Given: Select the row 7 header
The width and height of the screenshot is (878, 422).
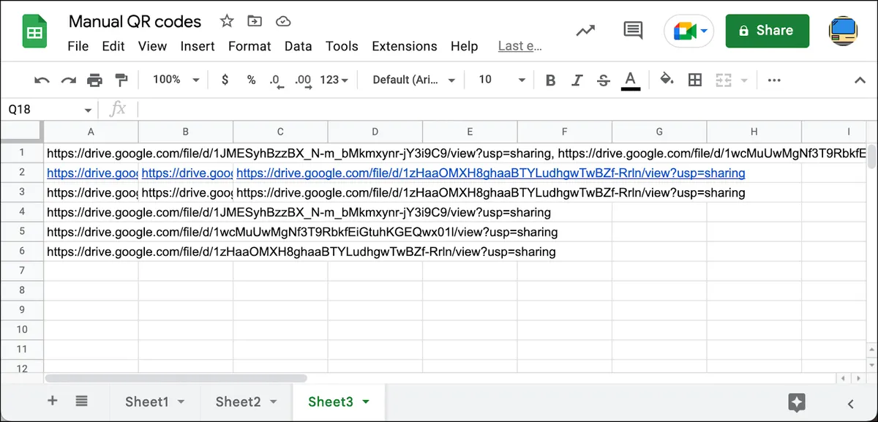Looking at the screenshot, I should [22, 271].
